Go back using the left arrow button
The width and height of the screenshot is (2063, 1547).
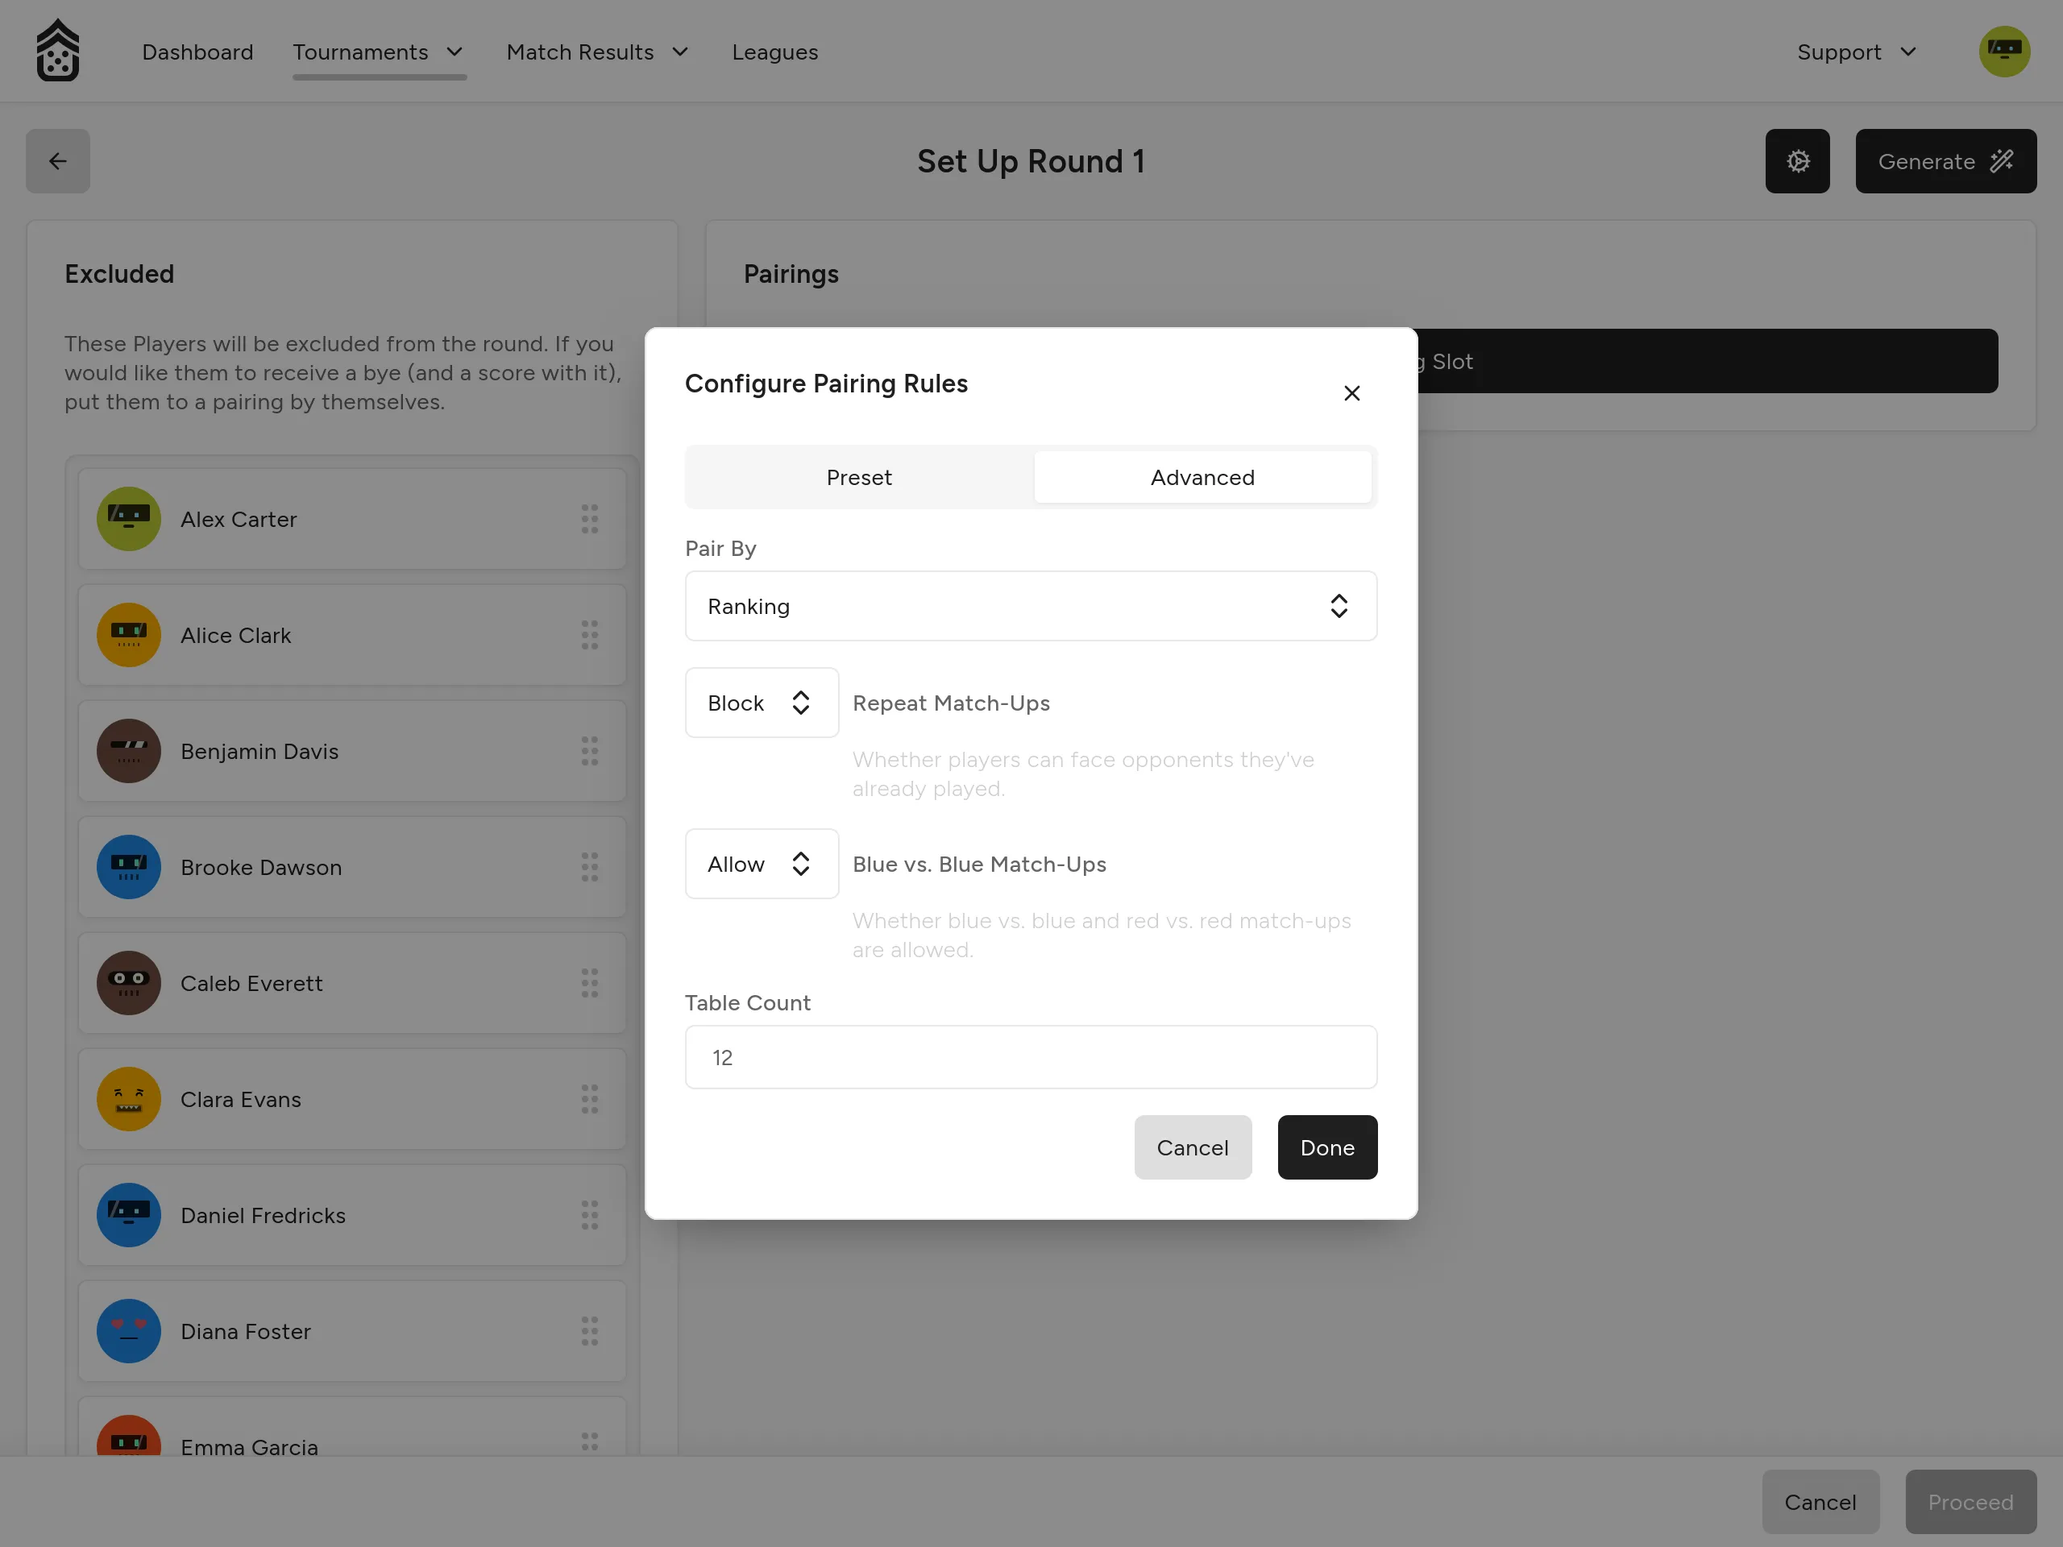(58, 161)
